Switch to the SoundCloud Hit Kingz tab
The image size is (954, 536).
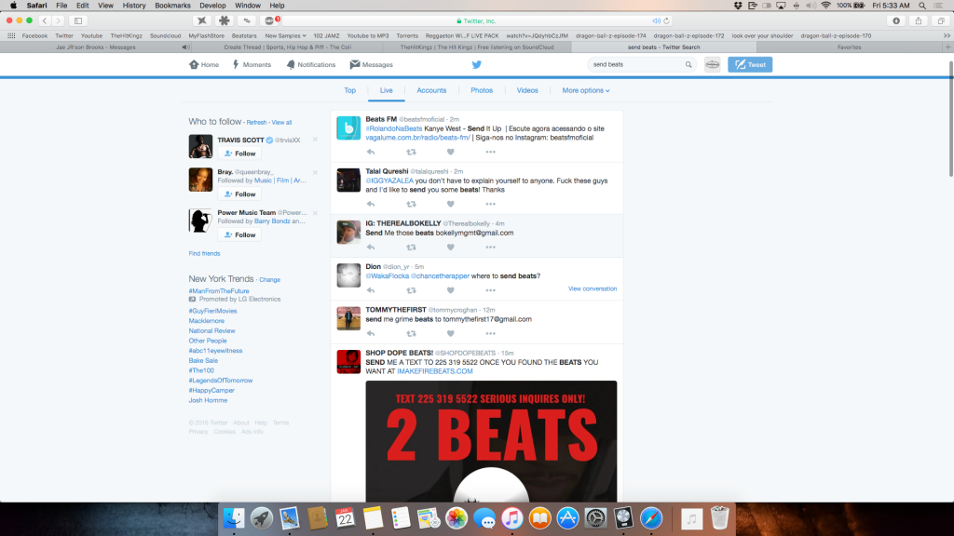(x=477, y=47)
